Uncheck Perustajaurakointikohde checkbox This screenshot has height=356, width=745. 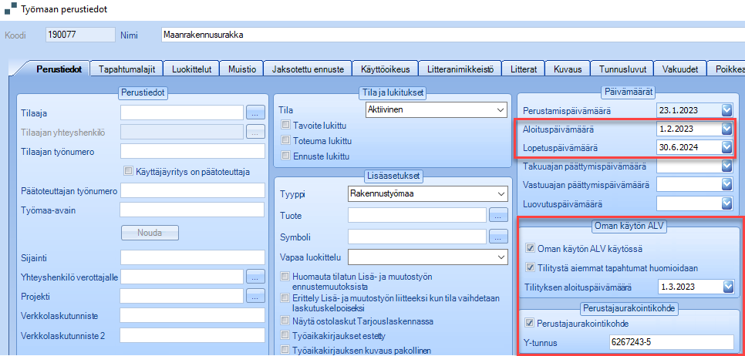(x=530, y=323)
